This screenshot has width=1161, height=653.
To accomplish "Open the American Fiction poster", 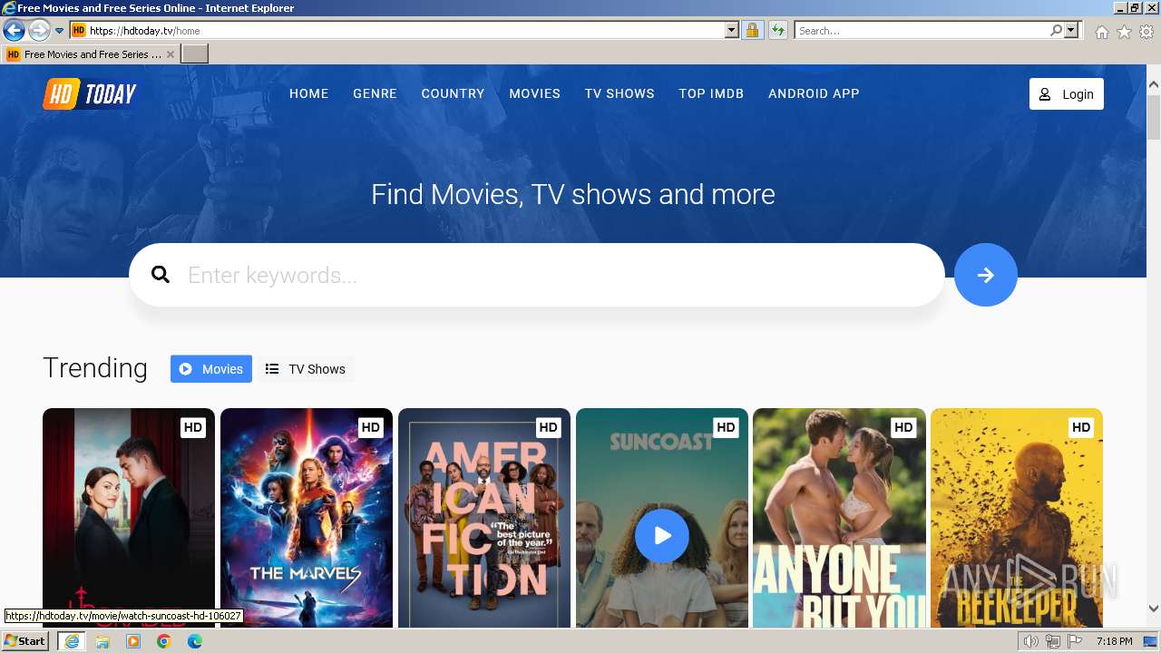I will point(484,517).
